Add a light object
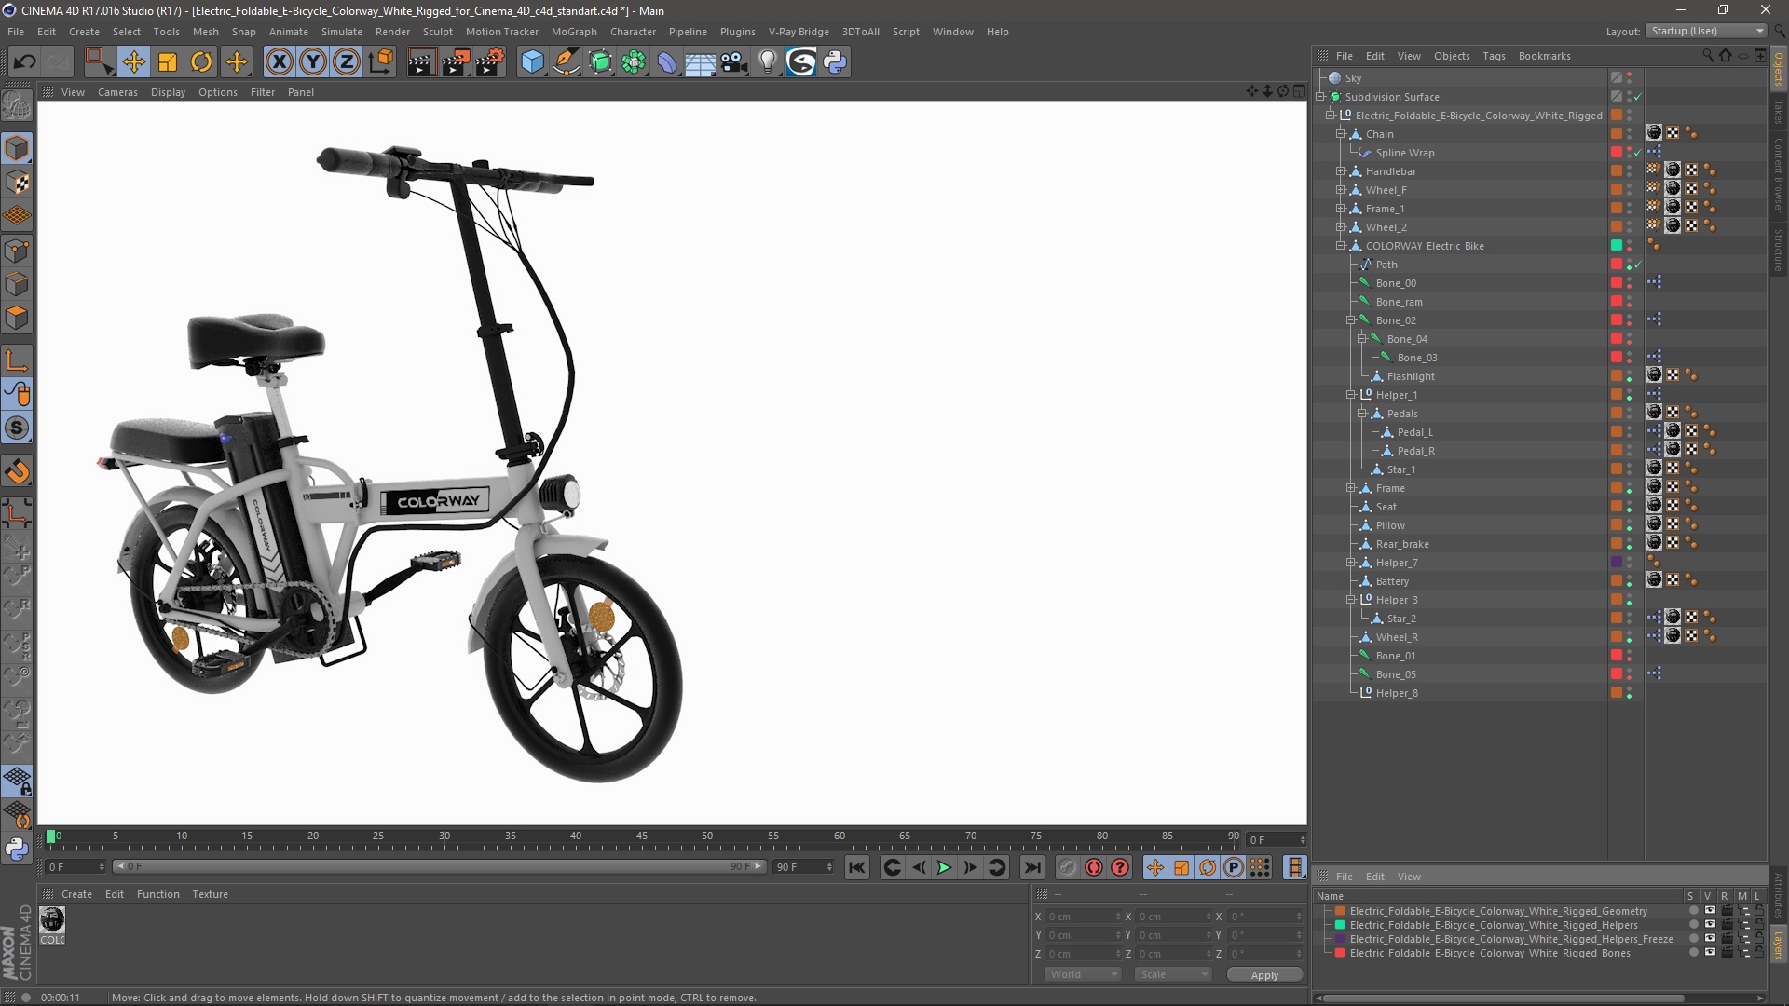 coord(768,61)
